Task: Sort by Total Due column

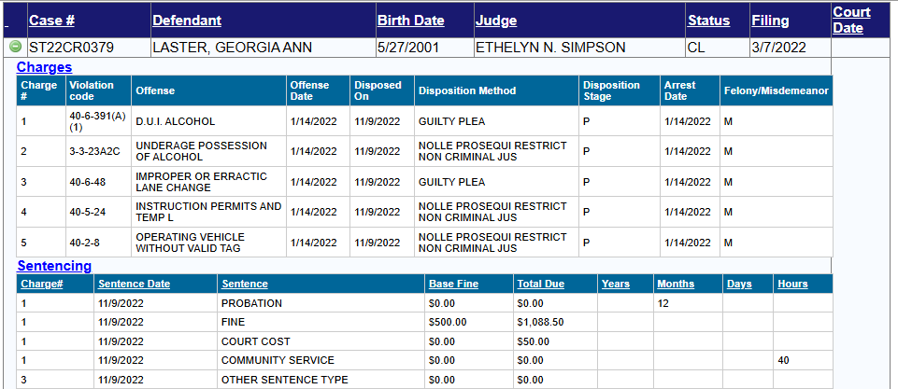Action: (x=542, y=284)
